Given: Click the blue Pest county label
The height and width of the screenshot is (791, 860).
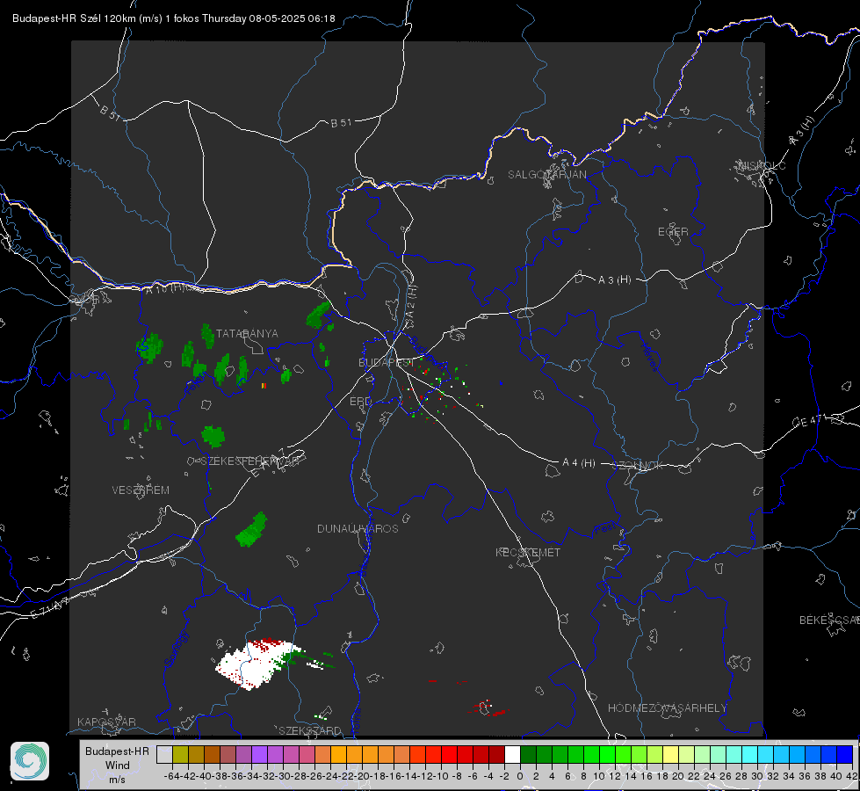Looking at the screenshot, I should point(605,528).
